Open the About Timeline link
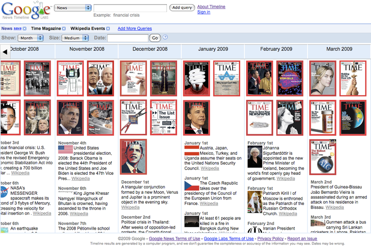This screenshot has width=371, height=250. pyautogui.click(x=211, y=7)
